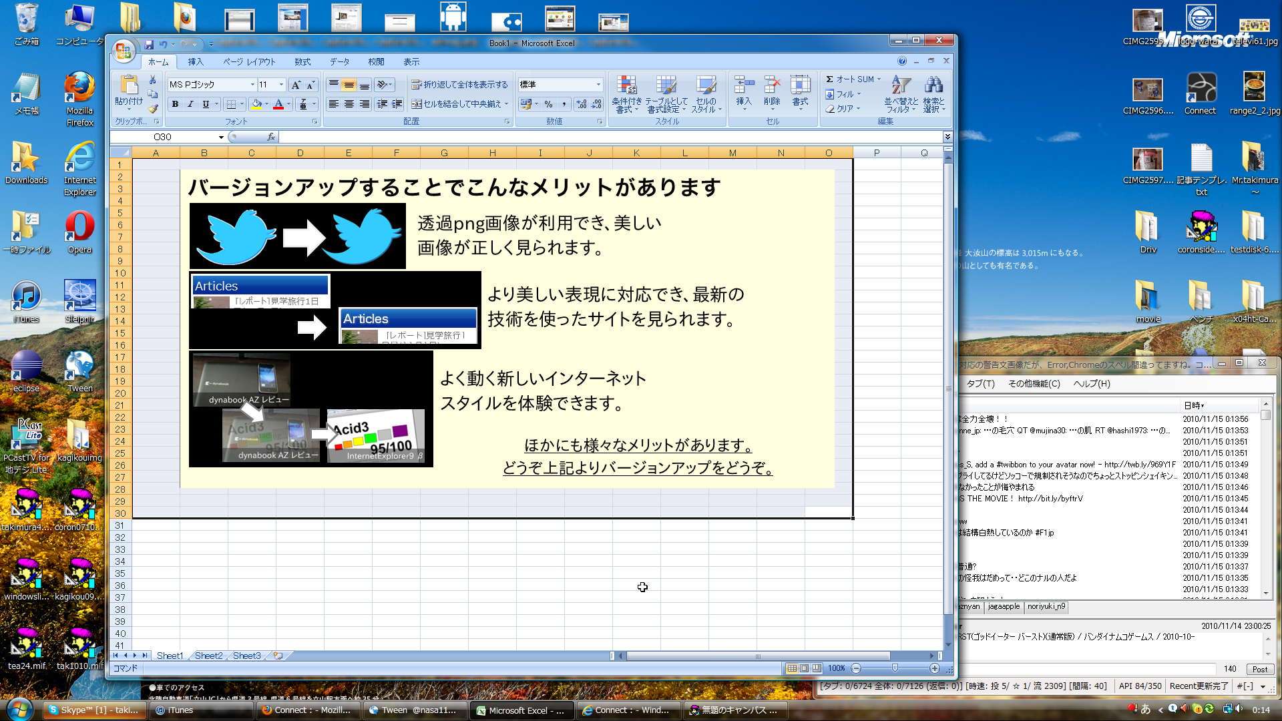This screenshot has width=1282, height=721.
Task: Toggle top vertical alignment
Action: click(333, 85)
